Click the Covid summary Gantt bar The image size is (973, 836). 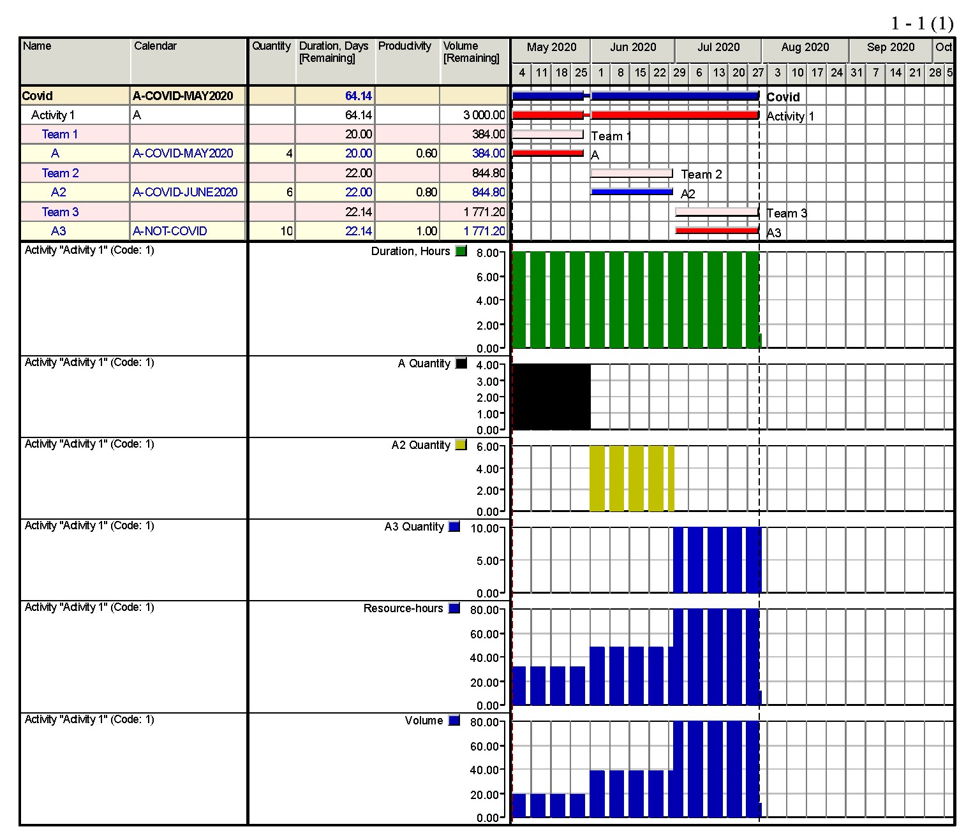635,96
